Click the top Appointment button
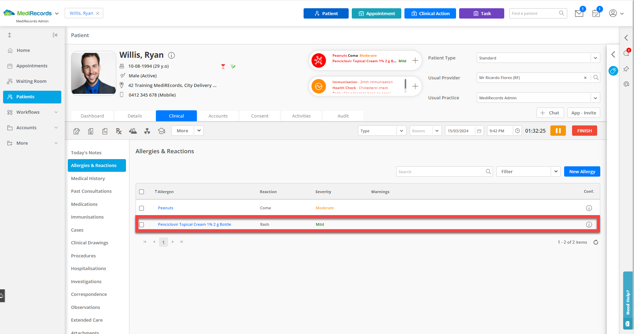The height and width of the screenshot is (334, 634). tap(376, 13)
